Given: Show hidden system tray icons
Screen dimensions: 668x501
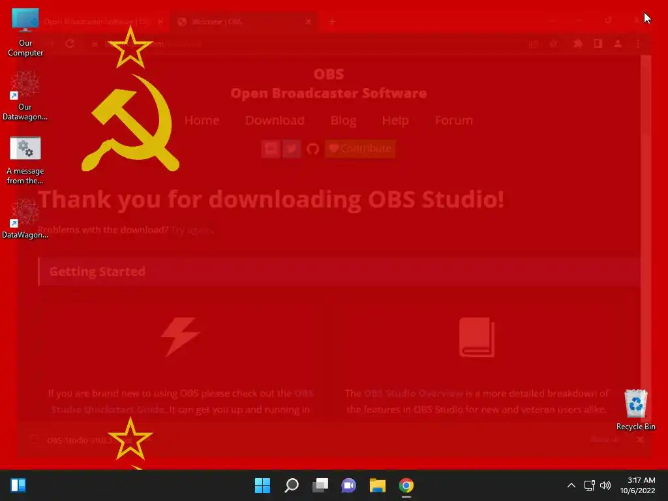Looking at the screenshot, I should (571, 485).
